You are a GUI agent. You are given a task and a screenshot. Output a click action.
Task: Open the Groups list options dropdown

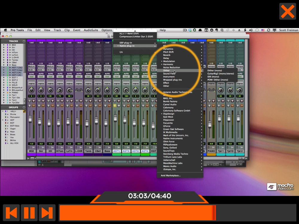(24, 108)
